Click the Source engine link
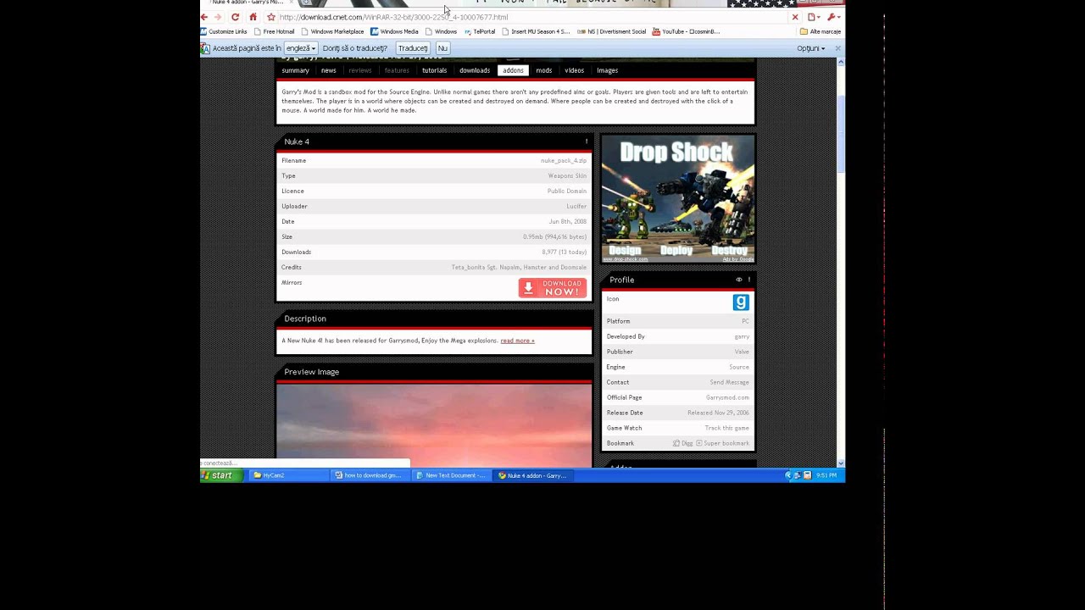1085x610 pixels. 739,367
